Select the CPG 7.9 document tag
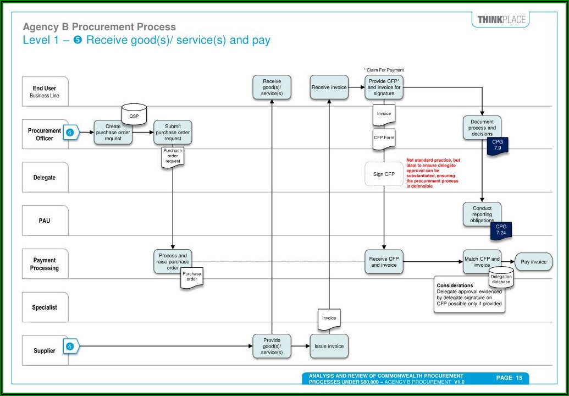 [x=498, y=146]
